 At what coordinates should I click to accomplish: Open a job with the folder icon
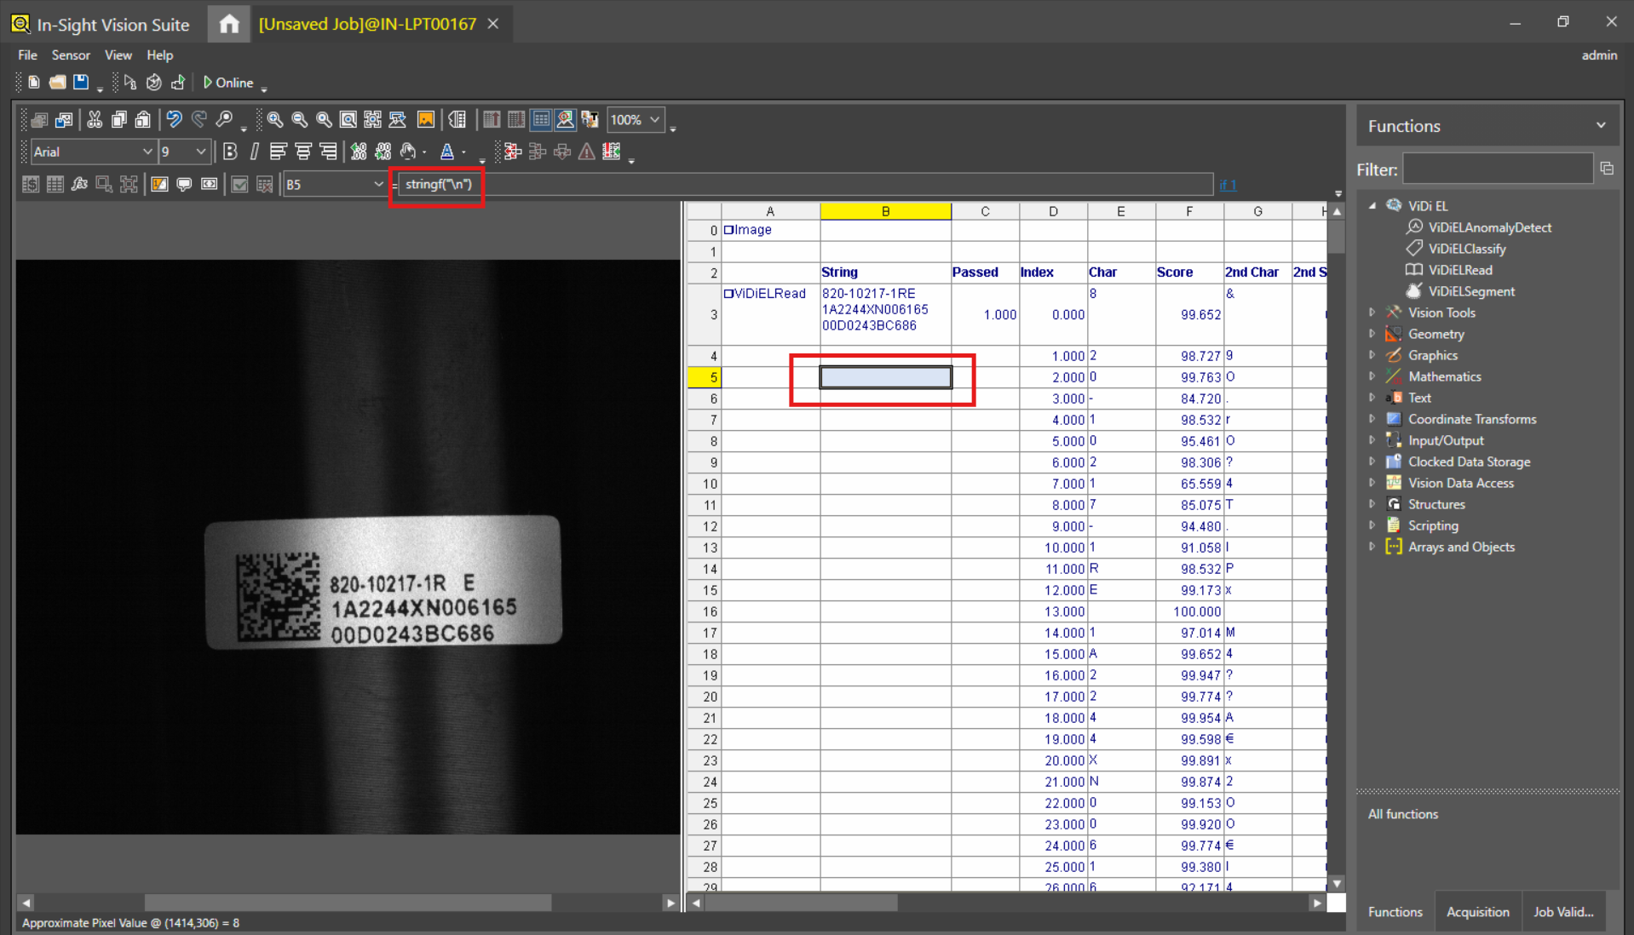tap(57, 83)
